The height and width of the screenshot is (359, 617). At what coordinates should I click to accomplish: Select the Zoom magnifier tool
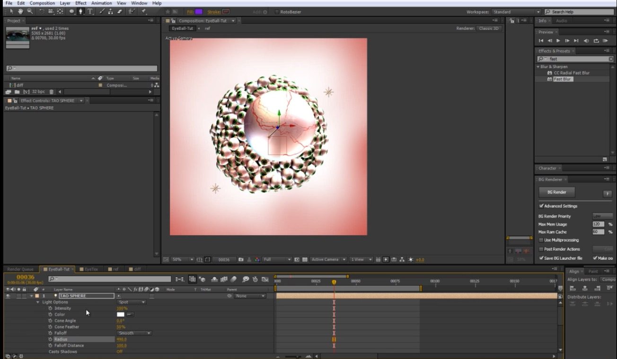(30, 11)
